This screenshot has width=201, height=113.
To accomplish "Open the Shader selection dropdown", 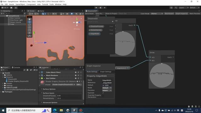I will pos(63,84).
